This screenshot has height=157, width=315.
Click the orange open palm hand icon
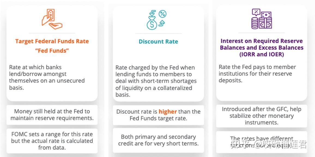tap(56, 26)
